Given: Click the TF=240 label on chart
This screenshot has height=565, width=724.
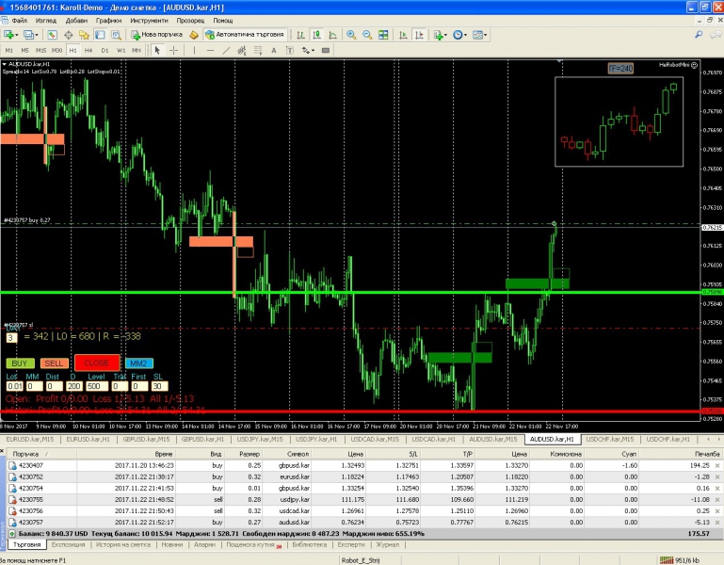Looking at the screenshot, I should [x=620, y=69].
